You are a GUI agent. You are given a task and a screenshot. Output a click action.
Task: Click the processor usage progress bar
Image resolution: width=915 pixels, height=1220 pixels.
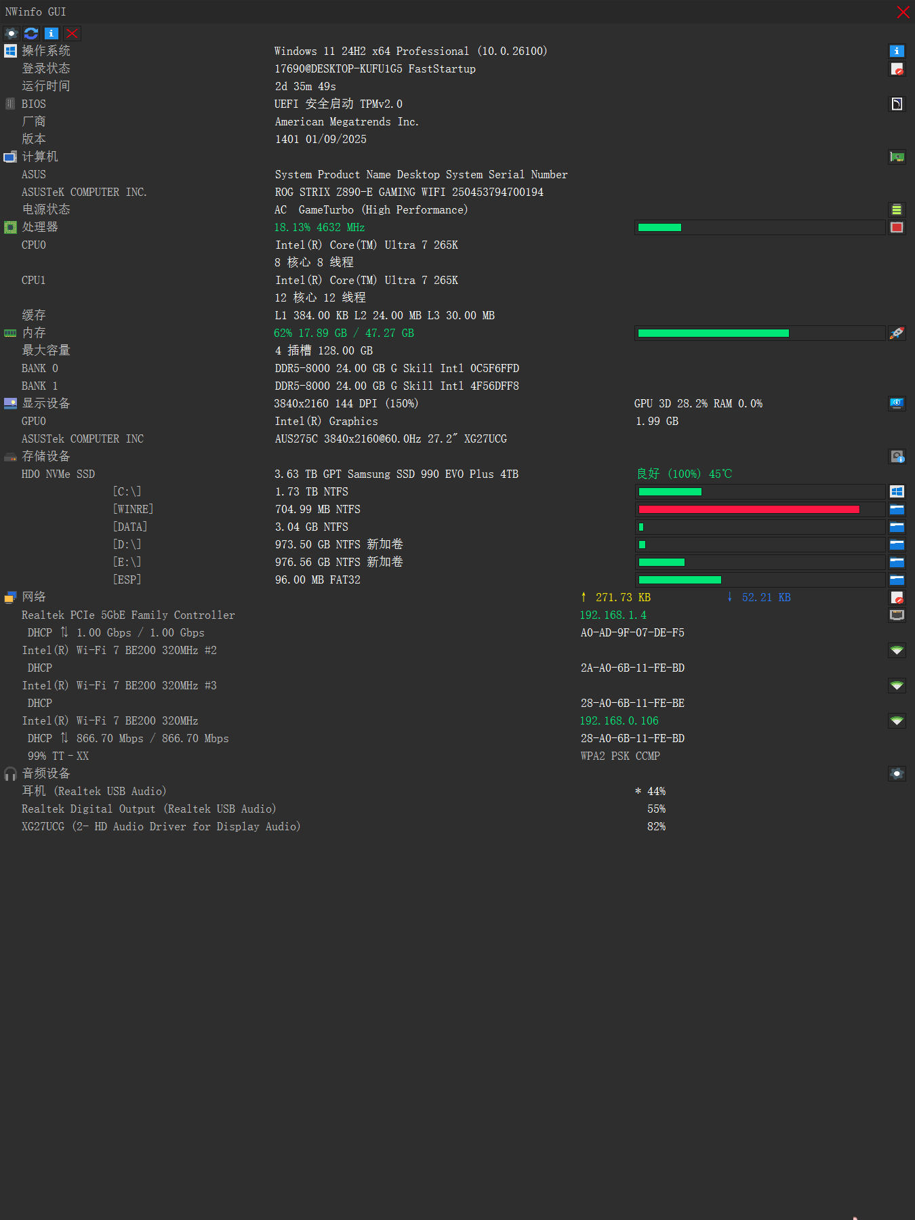760,227
